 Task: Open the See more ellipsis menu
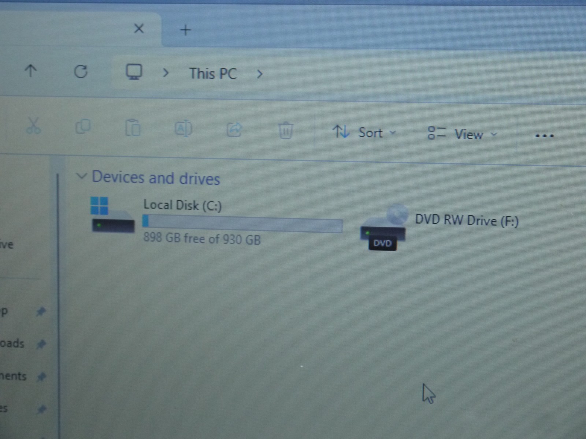544,136
